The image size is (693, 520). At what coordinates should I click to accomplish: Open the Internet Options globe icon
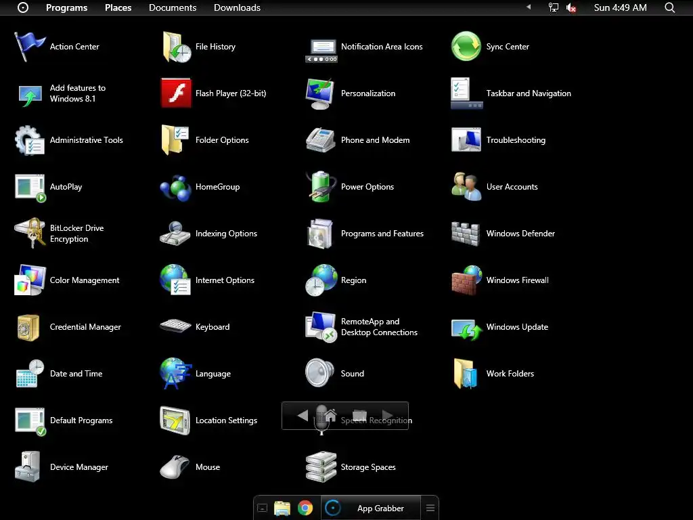pyautogui.click(x=175, y=280)
